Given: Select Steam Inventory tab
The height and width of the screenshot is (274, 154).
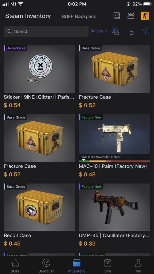Looking at the screenshot, I should click(x=28, y=16).
